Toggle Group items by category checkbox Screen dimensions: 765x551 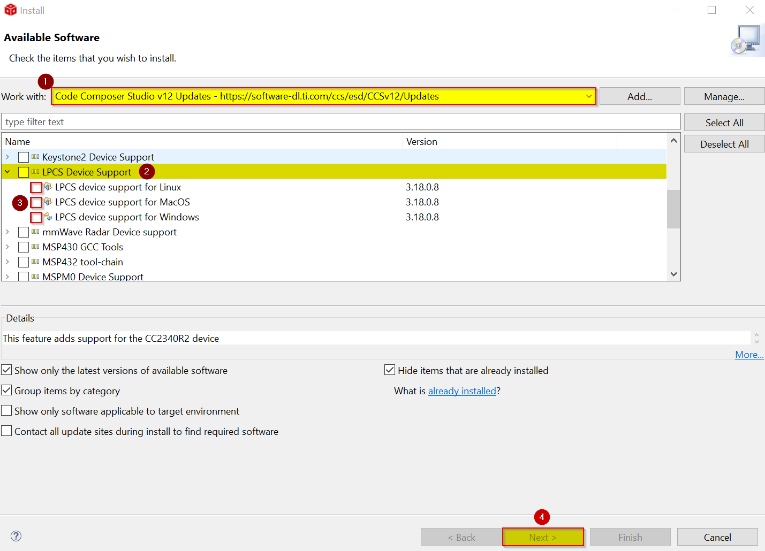click(6, 390)
